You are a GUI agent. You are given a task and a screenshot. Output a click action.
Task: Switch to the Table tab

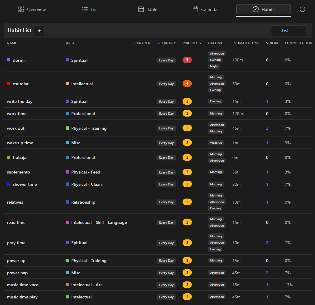tap(148, 9)
